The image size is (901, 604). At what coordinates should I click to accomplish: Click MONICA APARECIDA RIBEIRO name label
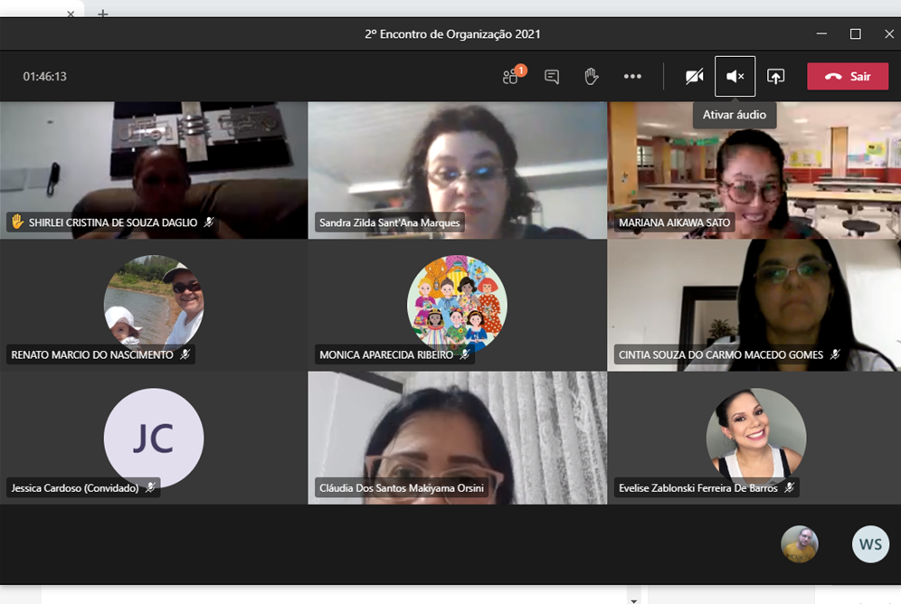coord(386,354)
